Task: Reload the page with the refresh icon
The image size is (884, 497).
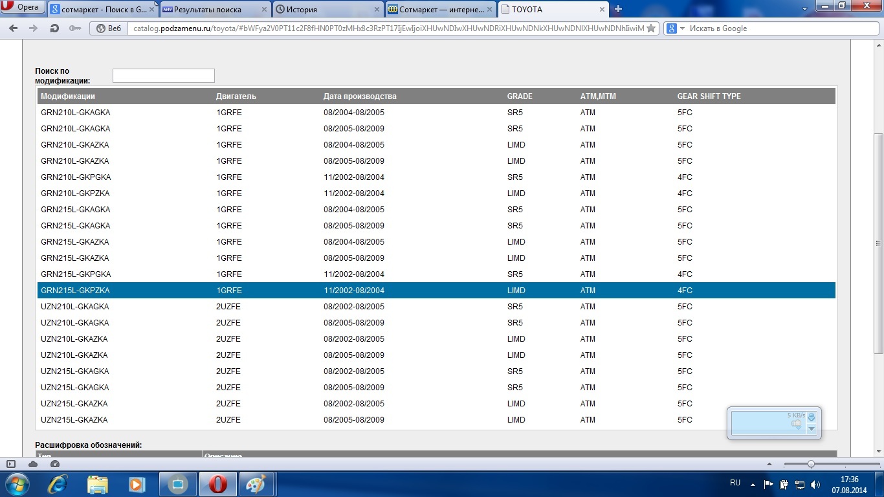Action: (54, 28)
